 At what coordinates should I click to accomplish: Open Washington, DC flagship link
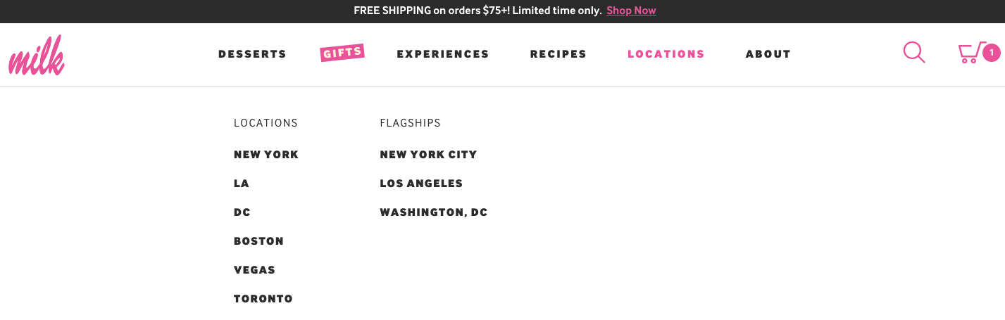pos(434,212)
